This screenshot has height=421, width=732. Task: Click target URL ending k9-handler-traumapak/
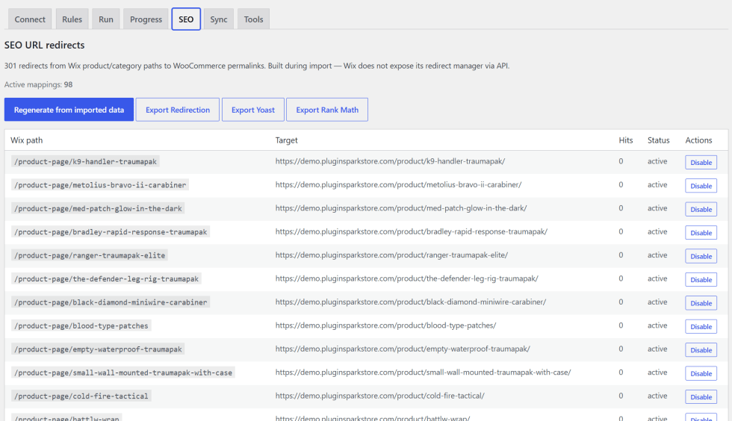[x=390, y=161]
